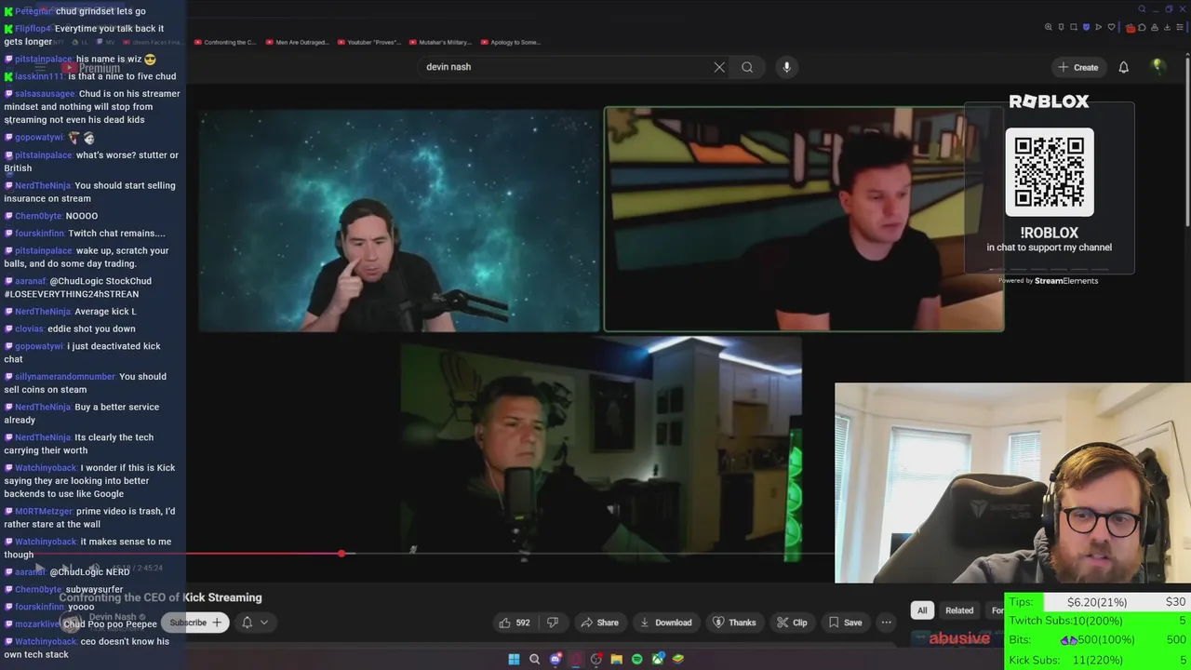1191x670 pixels.
Task: Open Opera GX from the taskbar
Action: pyautogui.click(x=576, y=659)
